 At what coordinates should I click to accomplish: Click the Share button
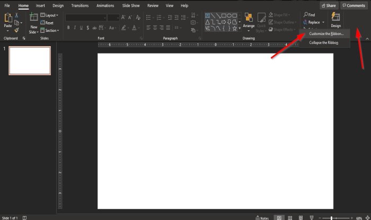click(329, 5)
